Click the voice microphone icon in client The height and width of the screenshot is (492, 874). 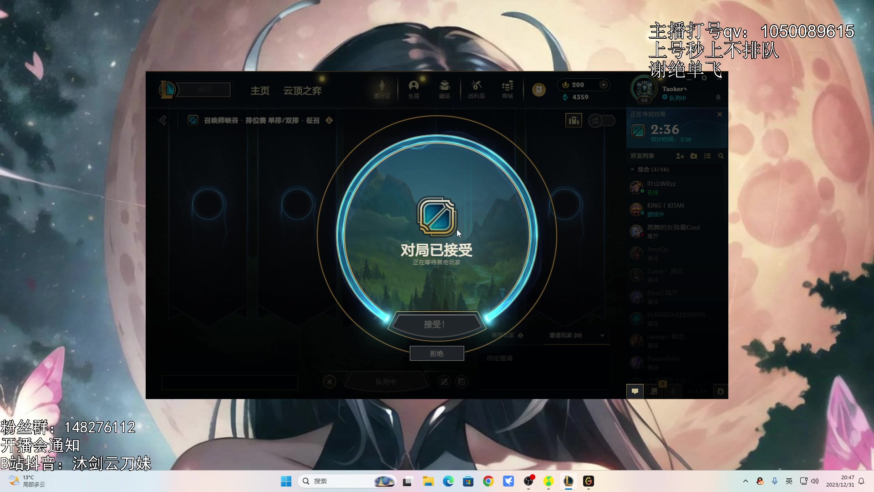[x=673, y=391]
